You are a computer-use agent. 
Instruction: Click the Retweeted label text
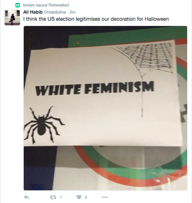click(59, 5)
